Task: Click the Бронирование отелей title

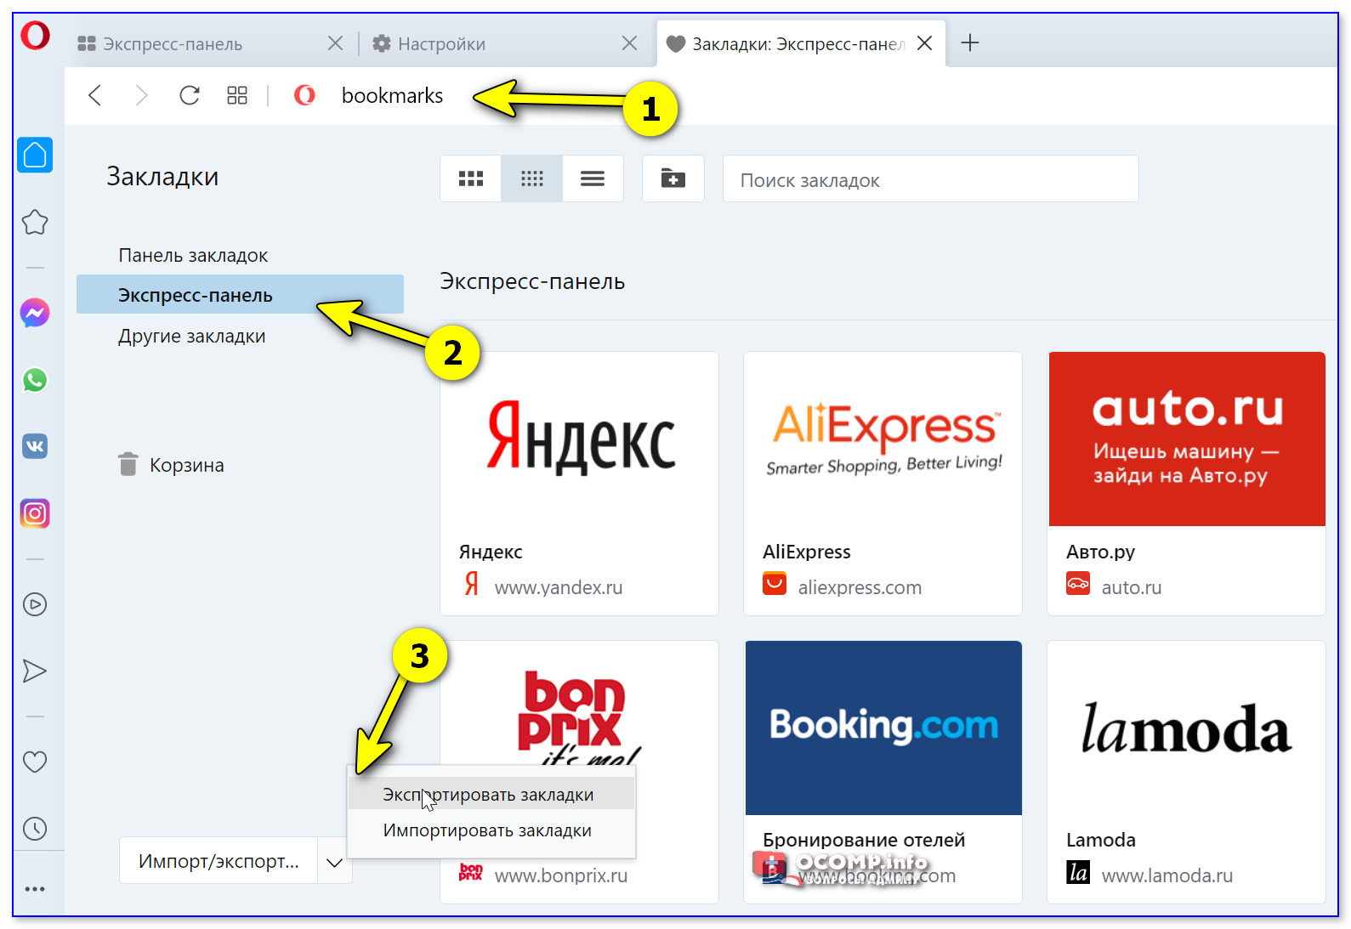Action: [x=864, y=840]
